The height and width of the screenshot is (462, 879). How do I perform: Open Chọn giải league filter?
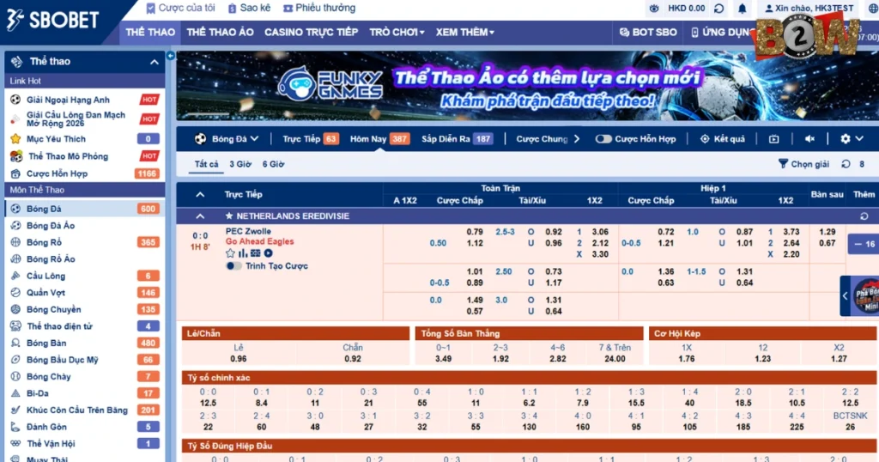coord(803,164)
